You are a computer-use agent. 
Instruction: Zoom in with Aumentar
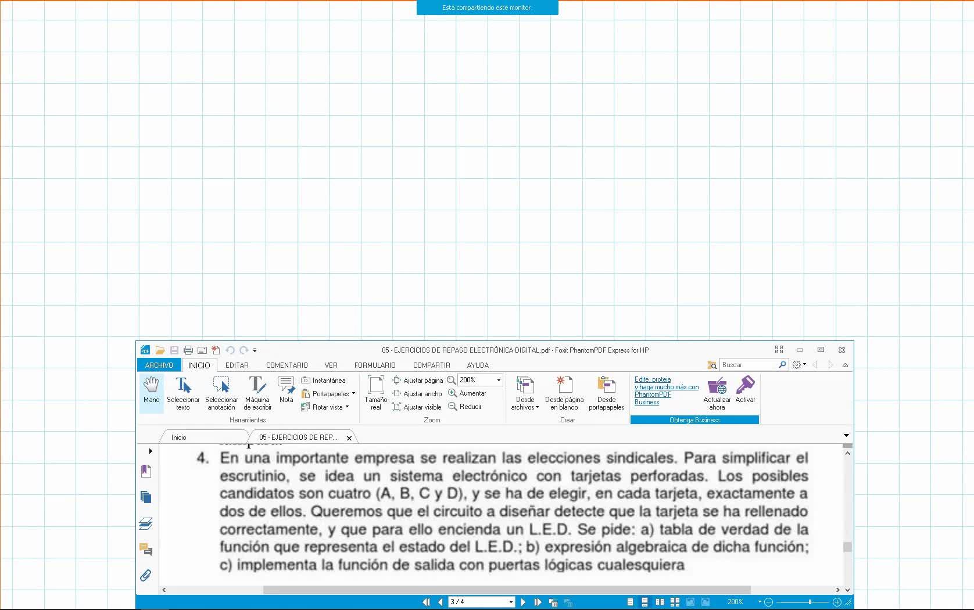tap(467, 393)
